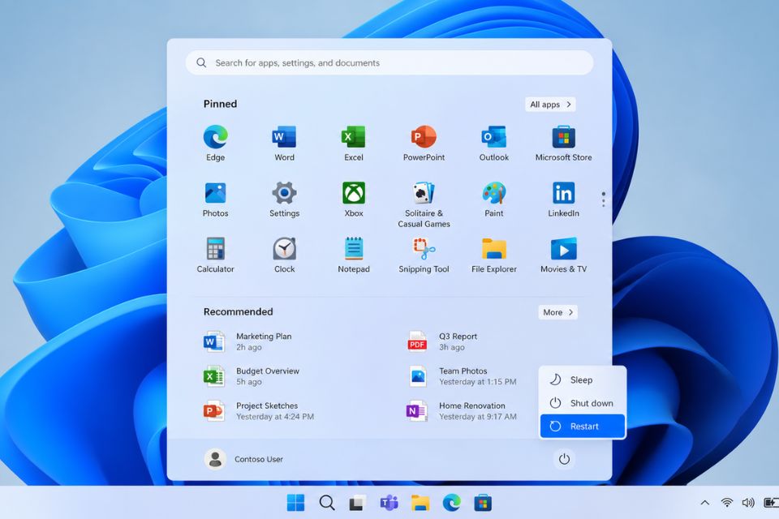Open the Home Renovation notebook

(462, 411)
